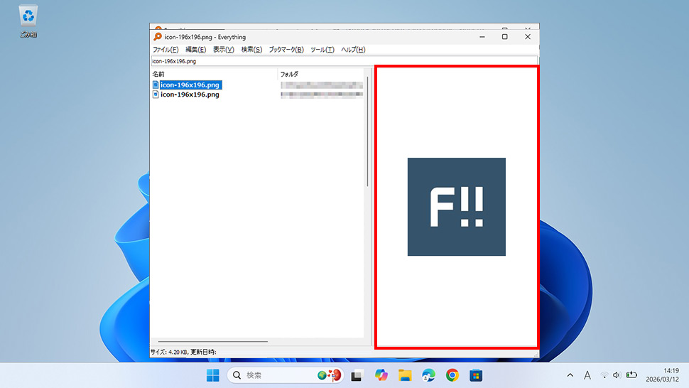Open File Explorer from the taskbar
This screenshot has height=388, width=689.
pyautogui.click(x=405, y=375)
